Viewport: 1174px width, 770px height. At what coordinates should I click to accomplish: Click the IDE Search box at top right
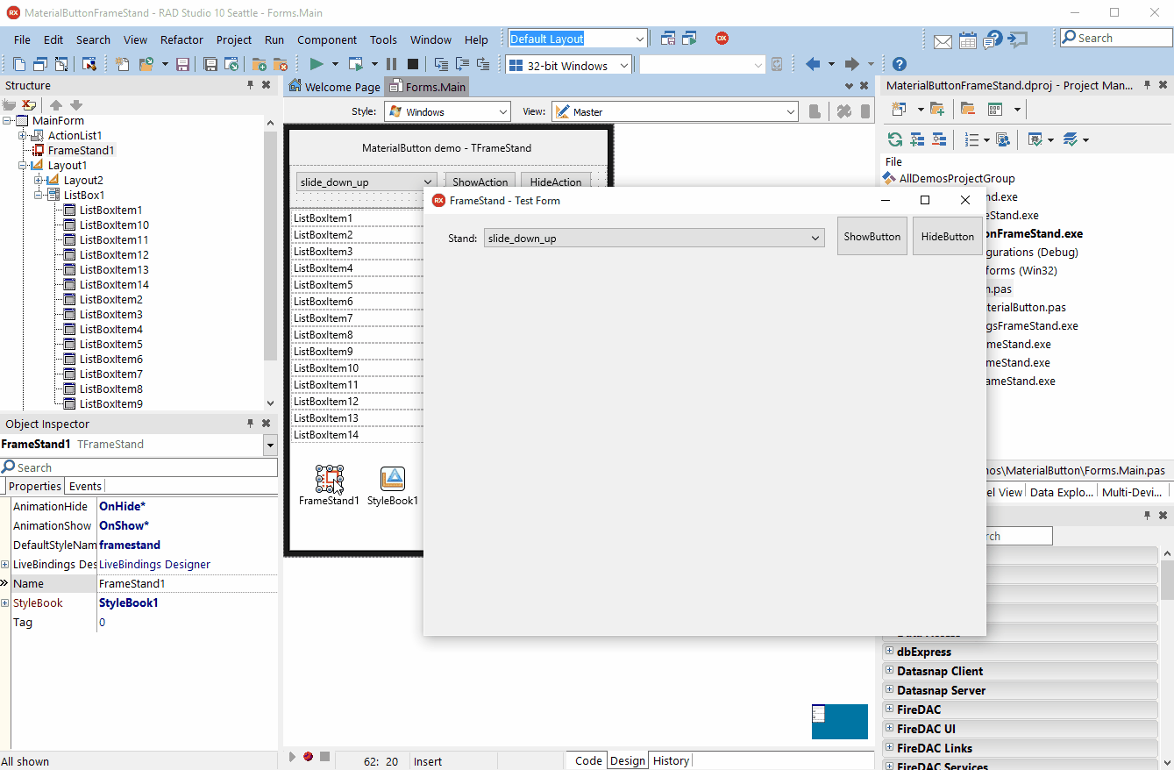pos(1115,38)
